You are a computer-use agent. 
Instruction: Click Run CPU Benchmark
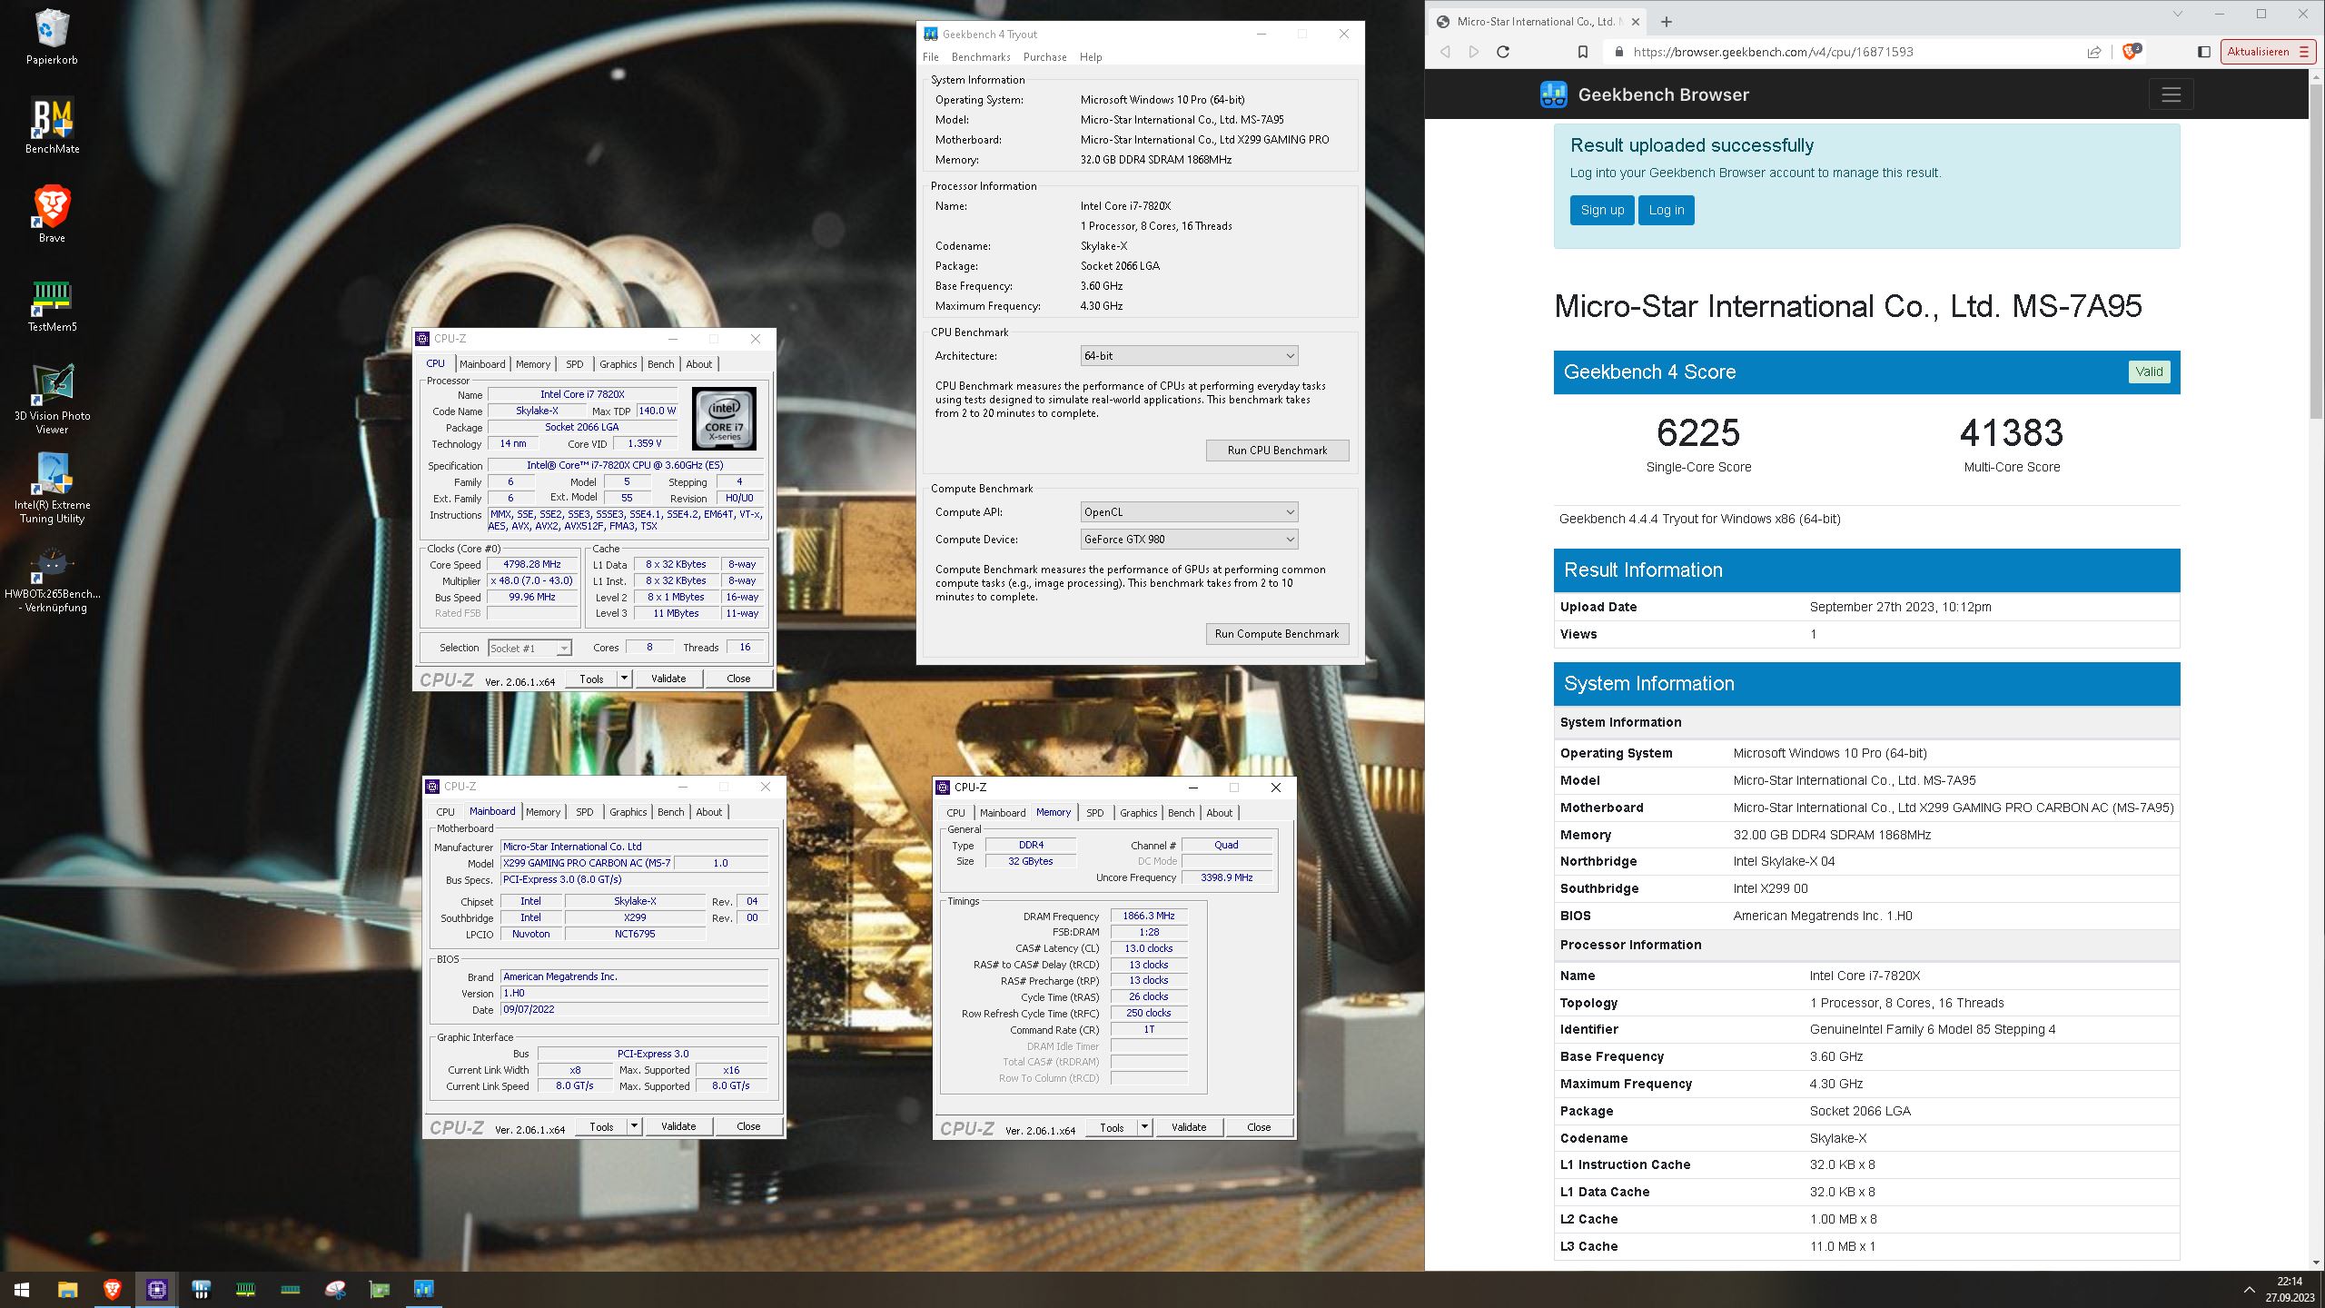(1277, 451)
